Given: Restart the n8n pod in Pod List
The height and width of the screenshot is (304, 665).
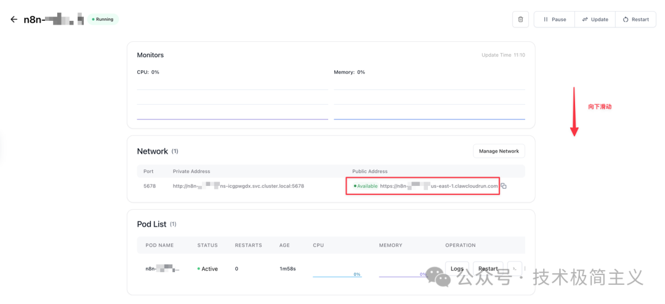Looking at the screenshot, I should (x=488, y=268).
